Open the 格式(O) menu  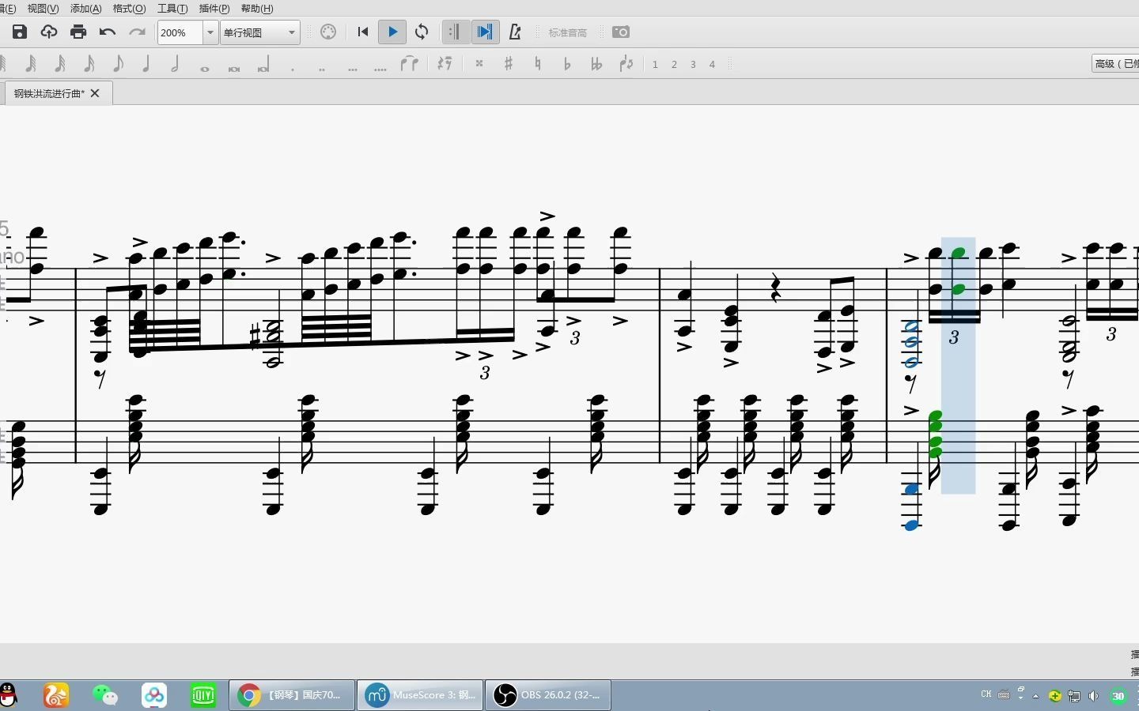click(x=129, y=9)
